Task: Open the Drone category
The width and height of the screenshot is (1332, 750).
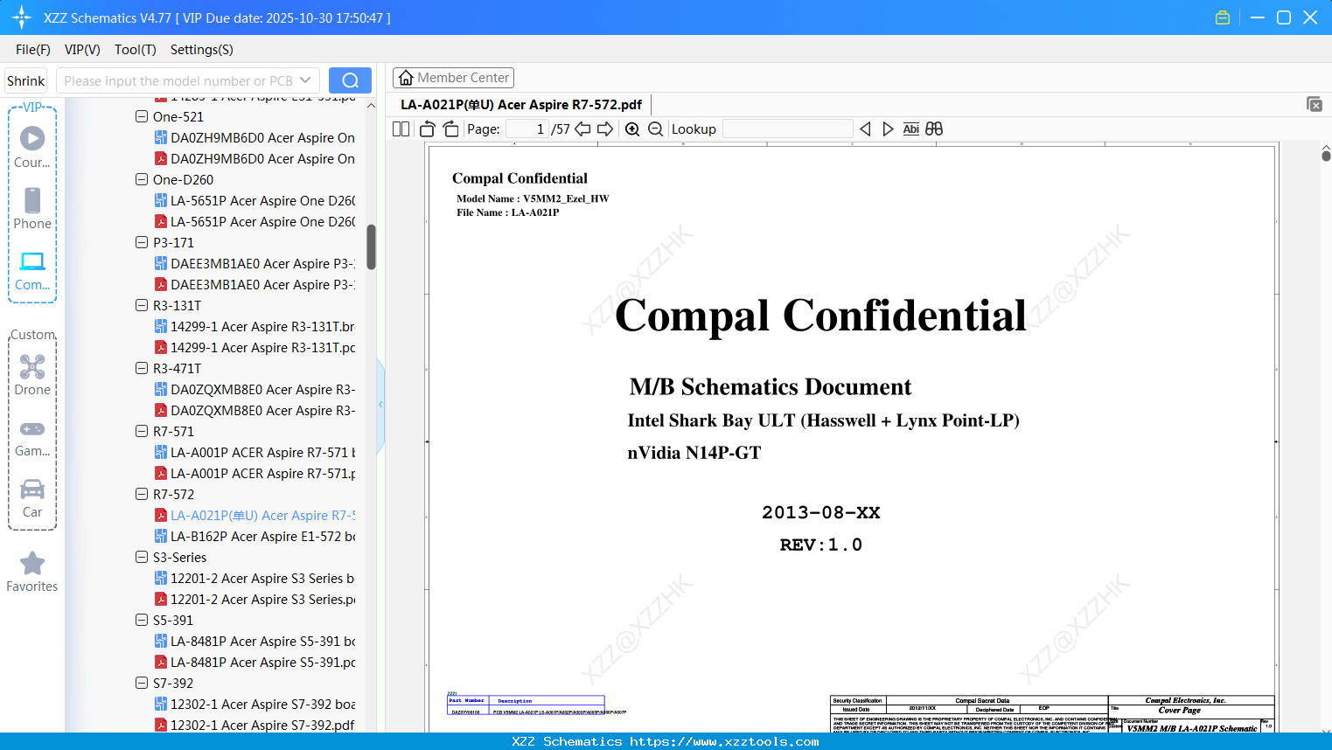Action: point(32,374)
